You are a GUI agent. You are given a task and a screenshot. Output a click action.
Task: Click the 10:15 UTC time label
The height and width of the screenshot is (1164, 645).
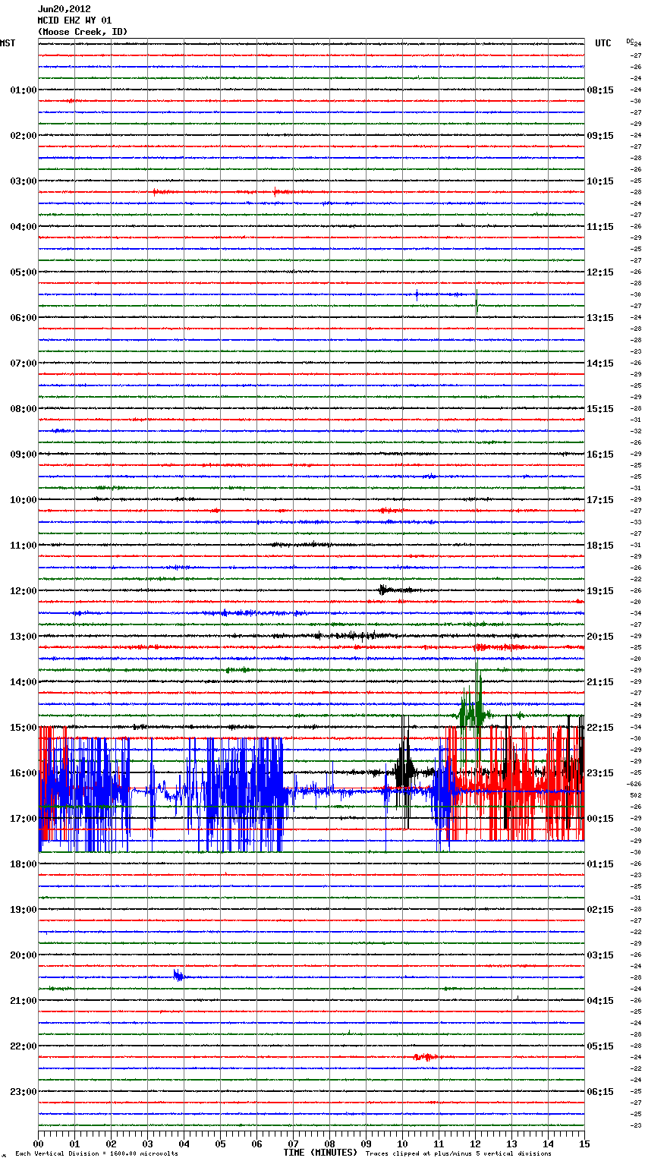click(x=600, y=181)
